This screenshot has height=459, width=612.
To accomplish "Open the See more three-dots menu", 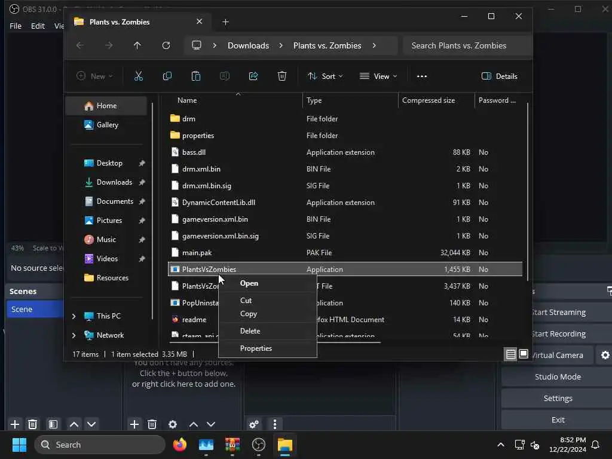I will [422, 76].
